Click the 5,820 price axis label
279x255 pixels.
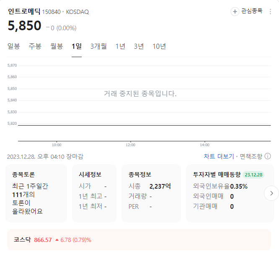click(12, 124)
